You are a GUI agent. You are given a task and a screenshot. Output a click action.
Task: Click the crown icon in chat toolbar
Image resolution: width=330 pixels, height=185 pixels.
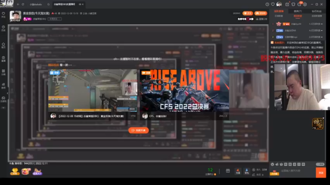coord(281,164)
